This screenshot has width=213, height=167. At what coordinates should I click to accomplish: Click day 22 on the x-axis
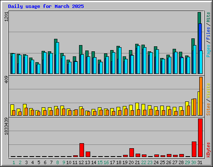[144, 162]
